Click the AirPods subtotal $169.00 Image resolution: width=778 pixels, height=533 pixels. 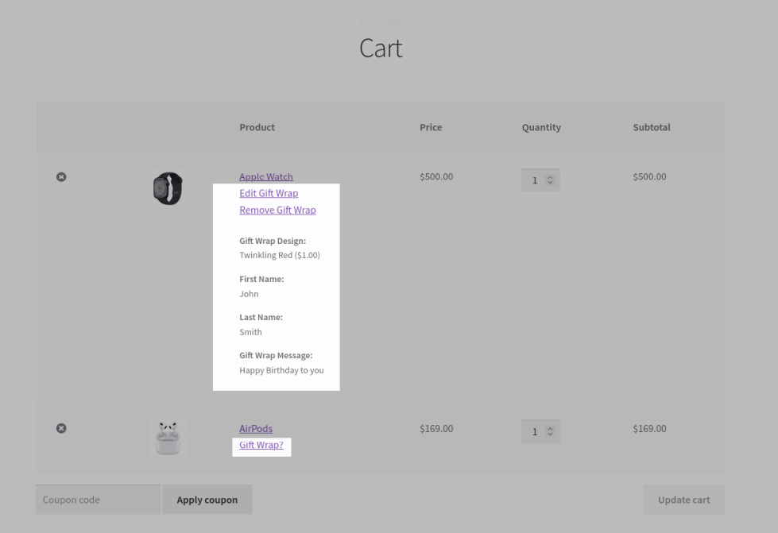coord(649,428)
